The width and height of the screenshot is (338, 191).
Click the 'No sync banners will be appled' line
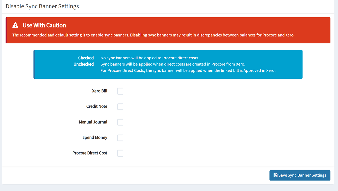pos(150,58)
